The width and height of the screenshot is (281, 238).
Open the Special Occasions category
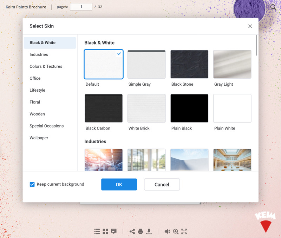point(50,126)
